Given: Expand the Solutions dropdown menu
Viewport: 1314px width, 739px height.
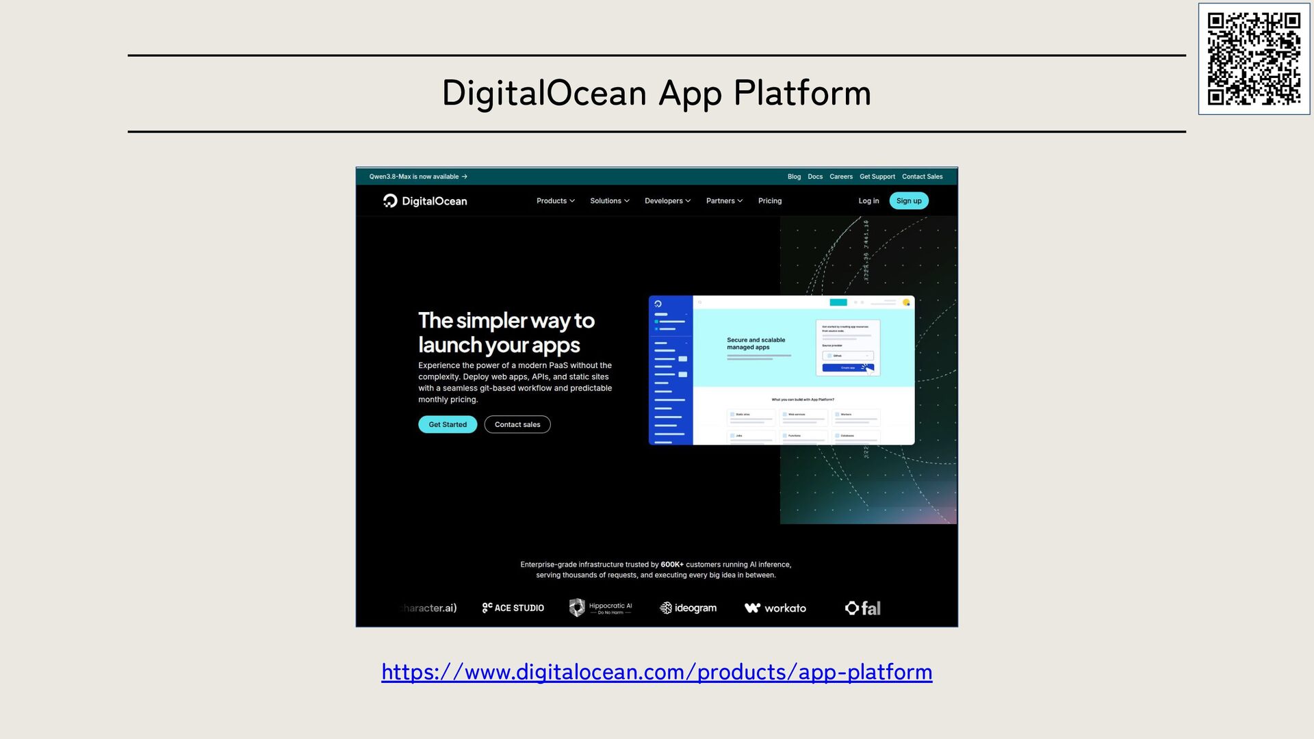Looking at the screenshot, I should [610, 200].
